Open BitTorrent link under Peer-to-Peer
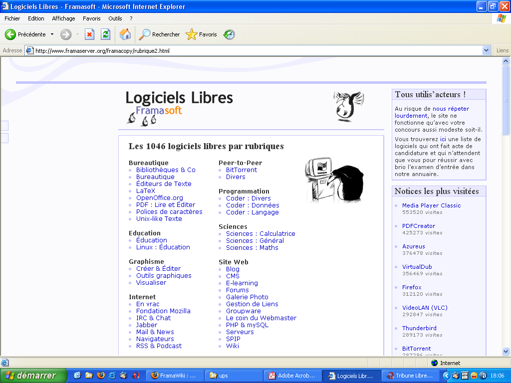Image resolution: width=511 pixels, height=383 pixels. (241, 170)
